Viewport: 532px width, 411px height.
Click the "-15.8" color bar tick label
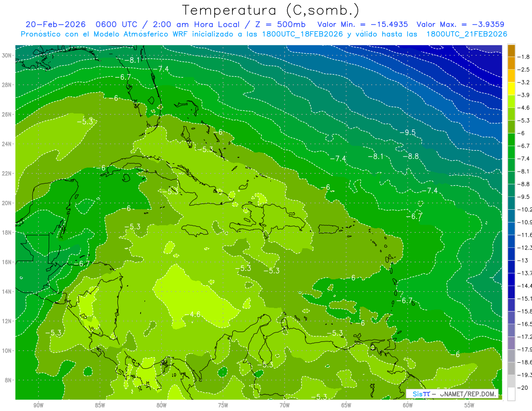[525, 311]
